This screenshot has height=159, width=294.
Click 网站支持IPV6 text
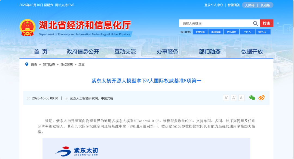65,5
